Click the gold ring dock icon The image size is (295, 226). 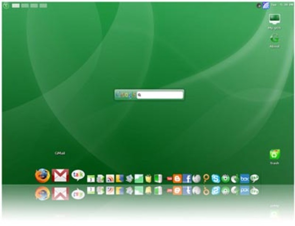coord(206,178)
